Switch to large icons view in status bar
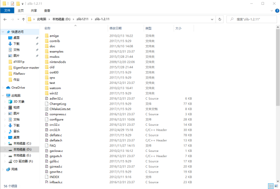The image size is (280, 189). tap(277, 186)
